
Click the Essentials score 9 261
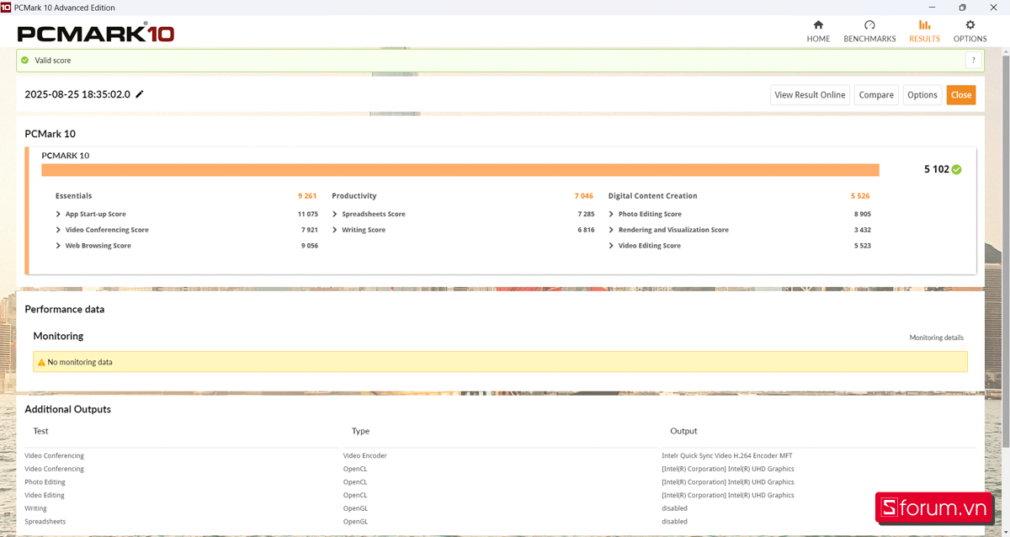pos(307,196)
